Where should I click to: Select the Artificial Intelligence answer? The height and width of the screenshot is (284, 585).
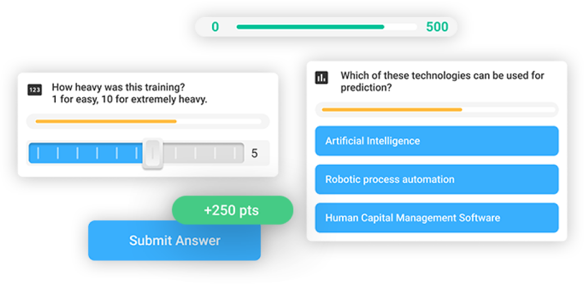(x=437, y=141)
